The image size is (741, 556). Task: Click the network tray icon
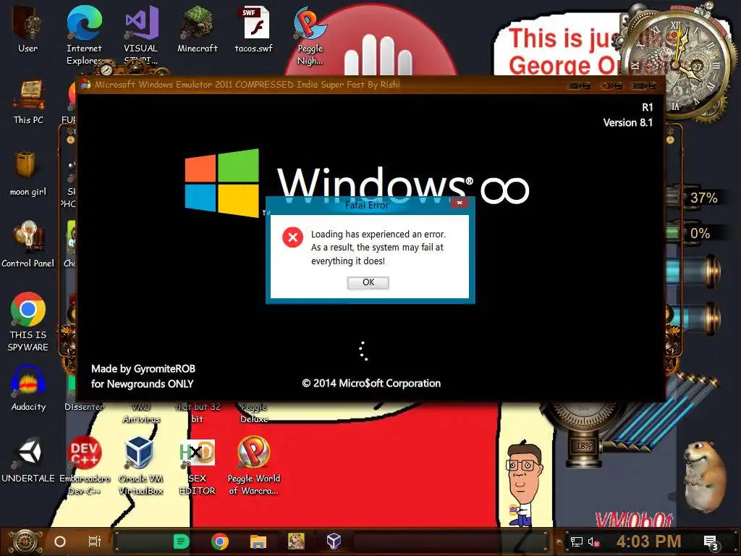577,542
